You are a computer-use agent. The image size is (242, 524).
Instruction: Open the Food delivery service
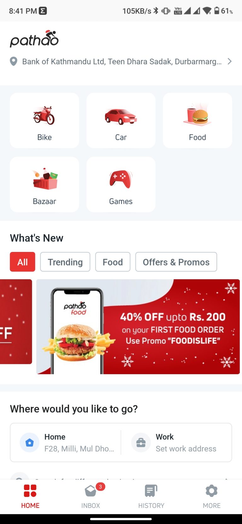click(198, 120)
